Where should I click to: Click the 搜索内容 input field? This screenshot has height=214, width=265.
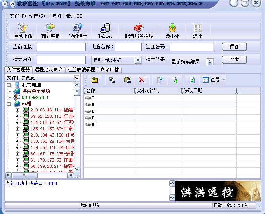pos(61,60)
